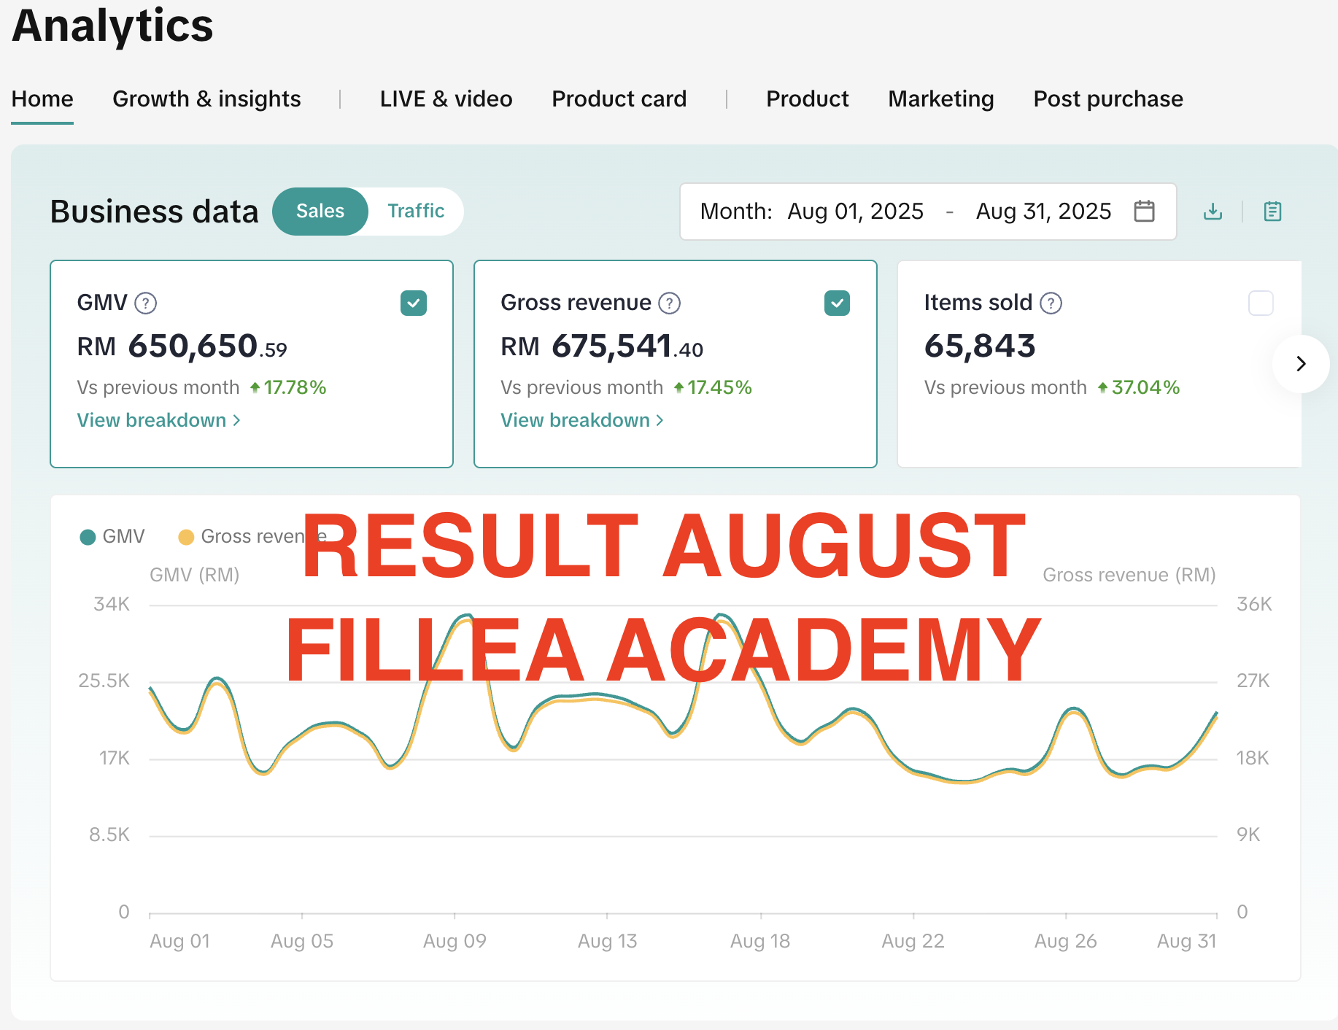The height and width of the screenshot is (1030, 1338).
Task: Open the calendar date picker icon
Action: (1144, 211)
